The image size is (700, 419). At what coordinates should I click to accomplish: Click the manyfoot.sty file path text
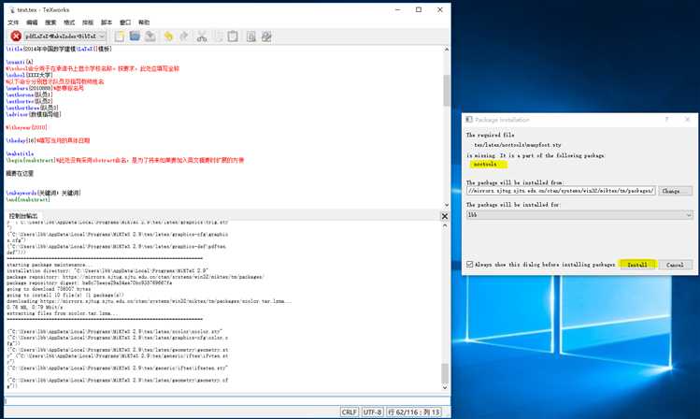518,145
